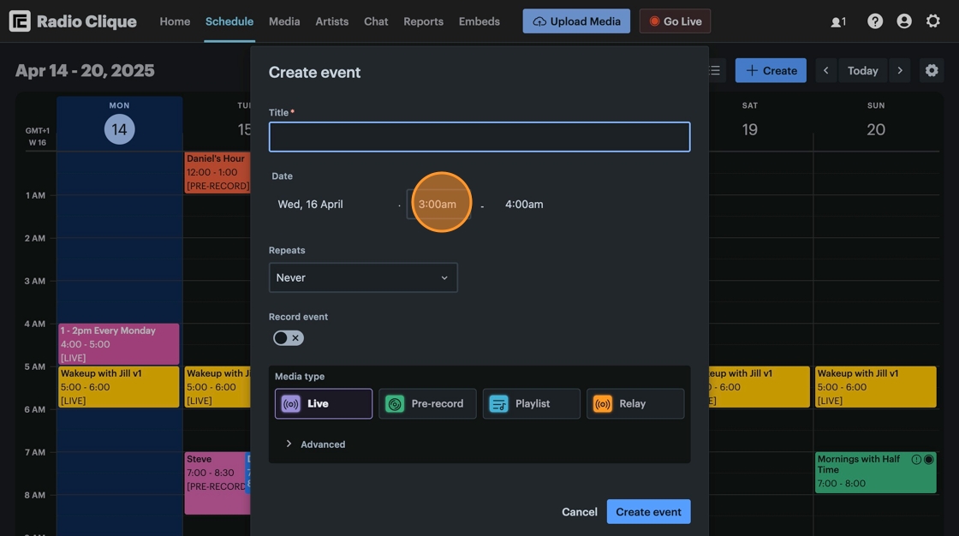Open the Help question mark icon
The height and width of the screenshot is (536, 959).
874,21
